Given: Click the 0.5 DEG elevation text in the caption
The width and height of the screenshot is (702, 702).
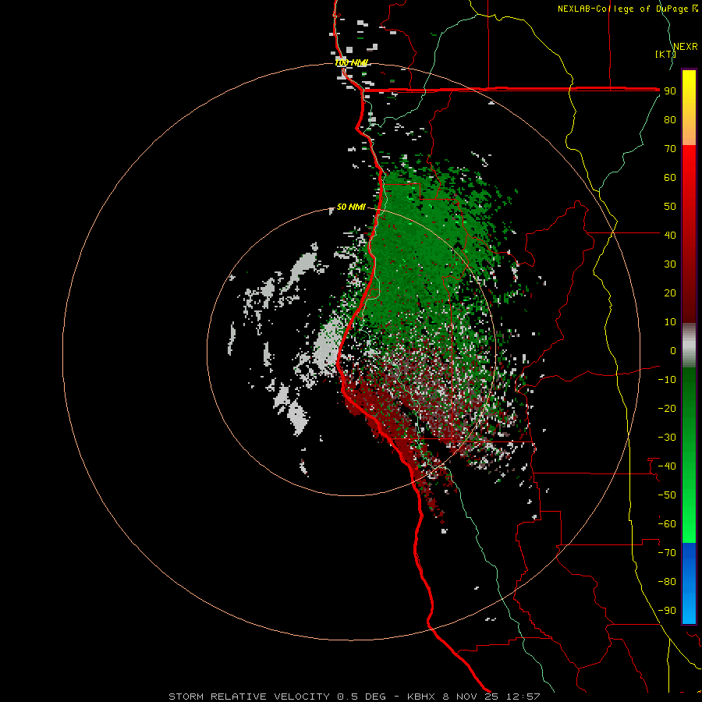Looking at the screenshot, I should click(361, 697).
